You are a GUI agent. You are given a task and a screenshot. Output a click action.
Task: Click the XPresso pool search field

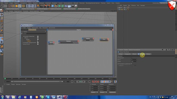click(x=34, y=34)
